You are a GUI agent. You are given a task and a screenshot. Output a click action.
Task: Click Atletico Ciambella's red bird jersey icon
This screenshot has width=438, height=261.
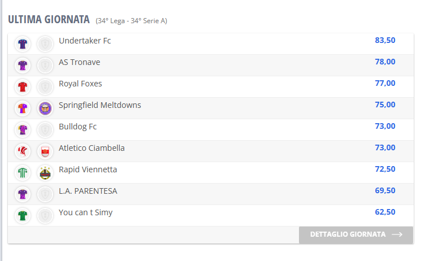[23, 151]
